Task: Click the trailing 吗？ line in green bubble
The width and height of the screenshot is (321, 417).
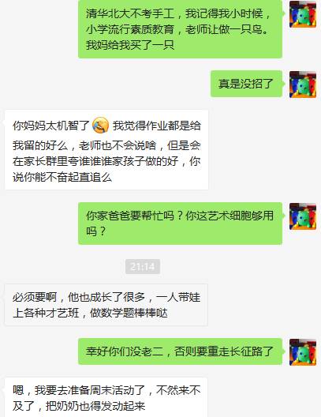Action: coord(96,231)
